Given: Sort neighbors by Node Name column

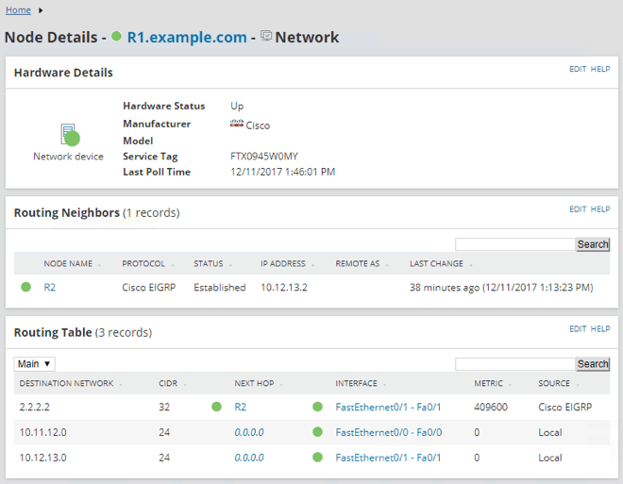Looking at the screenshot, I should 68,263.
